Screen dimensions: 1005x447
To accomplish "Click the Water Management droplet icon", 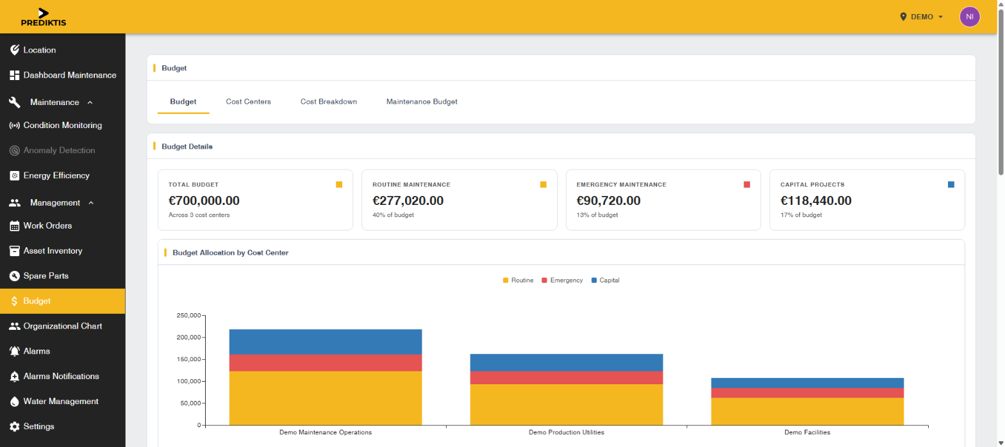I will tap(15, 402).
